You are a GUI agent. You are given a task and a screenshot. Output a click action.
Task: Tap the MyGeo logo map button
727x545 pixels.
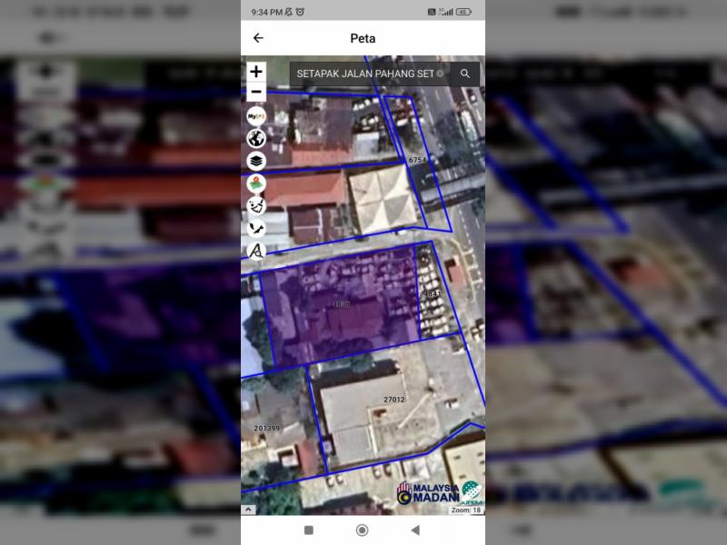coord(256,116)
